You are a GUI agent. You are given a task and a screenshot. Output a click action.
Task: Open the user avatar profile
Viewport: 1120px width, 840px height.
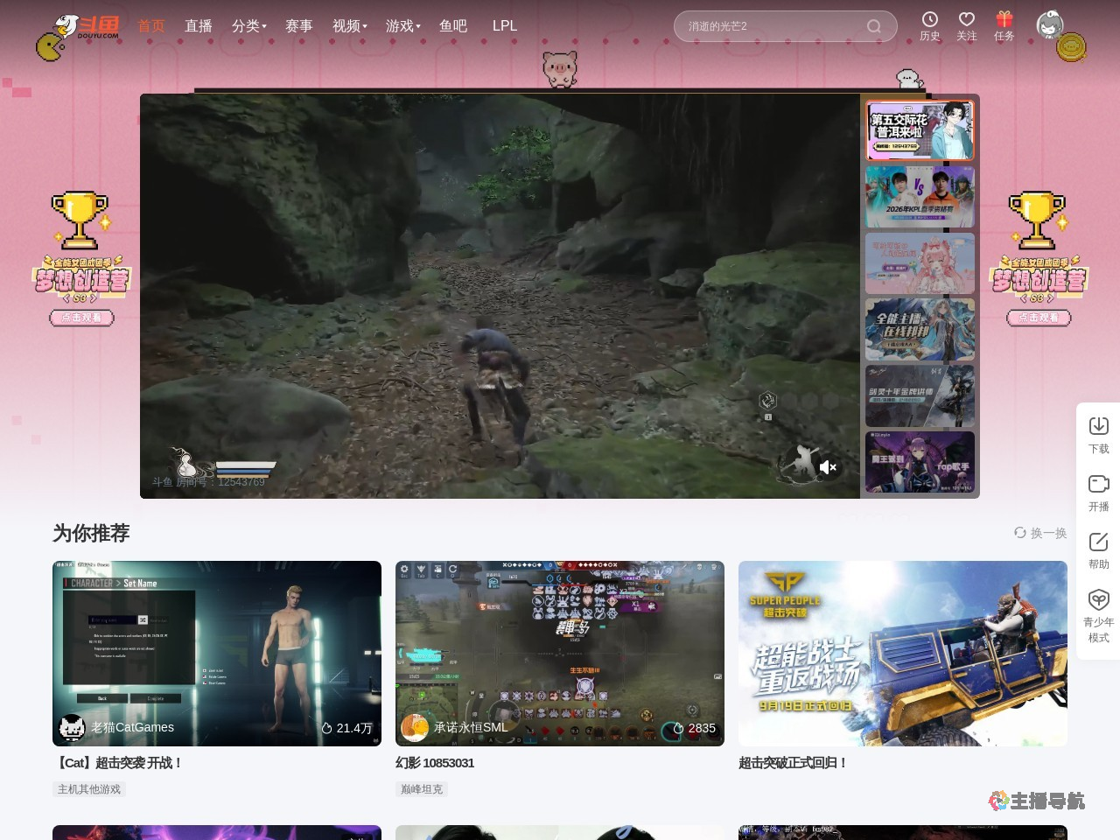[1050, 25]
